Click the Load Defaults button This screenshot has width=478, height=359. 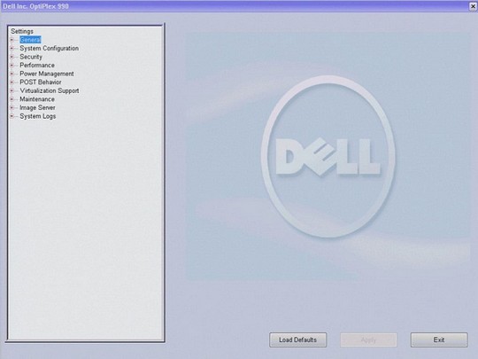point(297,339)
